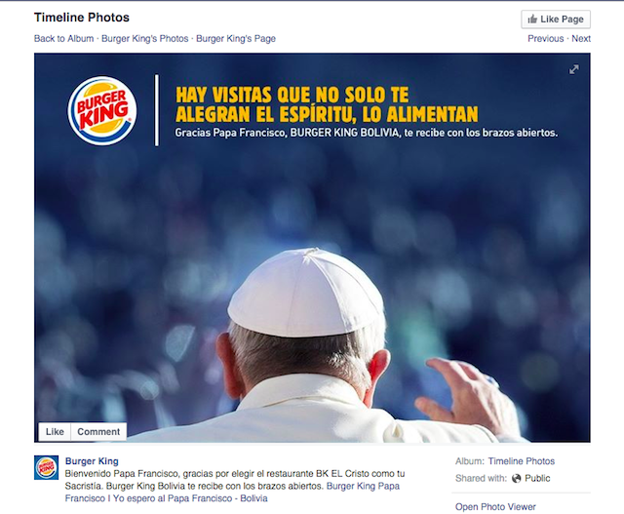Click the globe Public audience icon

(x=517, y=478)
